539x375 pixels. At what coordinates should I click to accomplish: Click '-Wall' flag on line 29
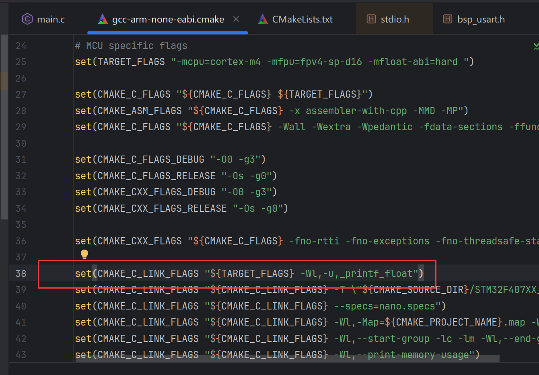292,127
